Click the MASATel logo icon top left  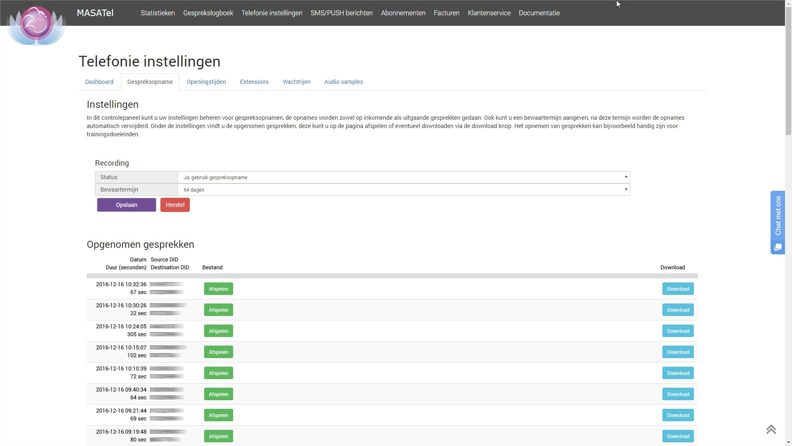point(35,24)
